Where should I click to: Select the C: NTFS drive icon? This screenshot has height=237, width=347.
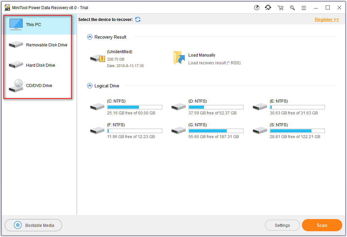click(97, 107)
